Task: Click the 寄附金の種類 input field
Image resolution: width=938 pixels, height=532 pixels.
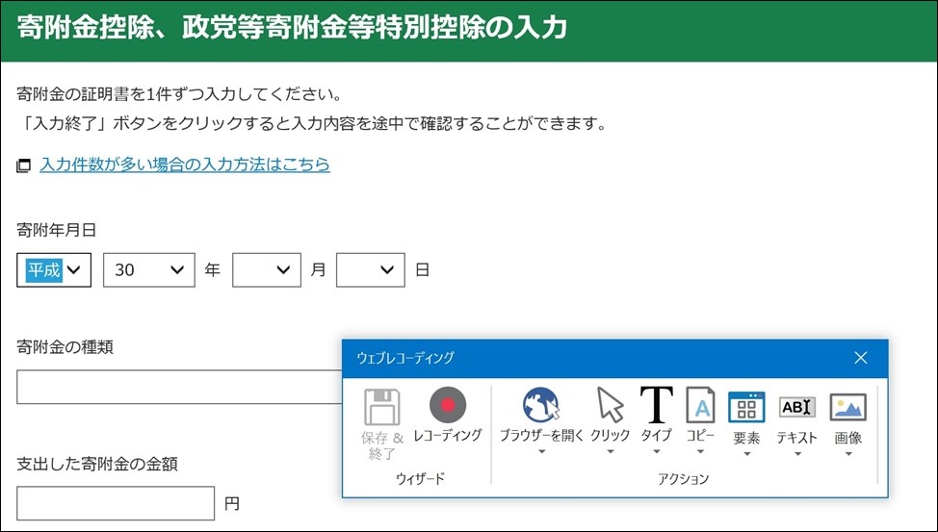Action: pos(179,387)
